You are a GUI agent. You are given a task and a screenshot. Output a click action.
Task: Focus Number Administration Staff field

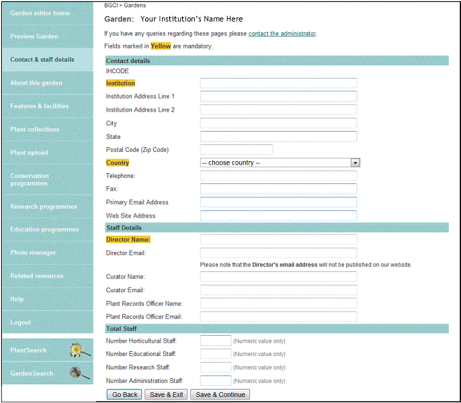pos(216,381)
